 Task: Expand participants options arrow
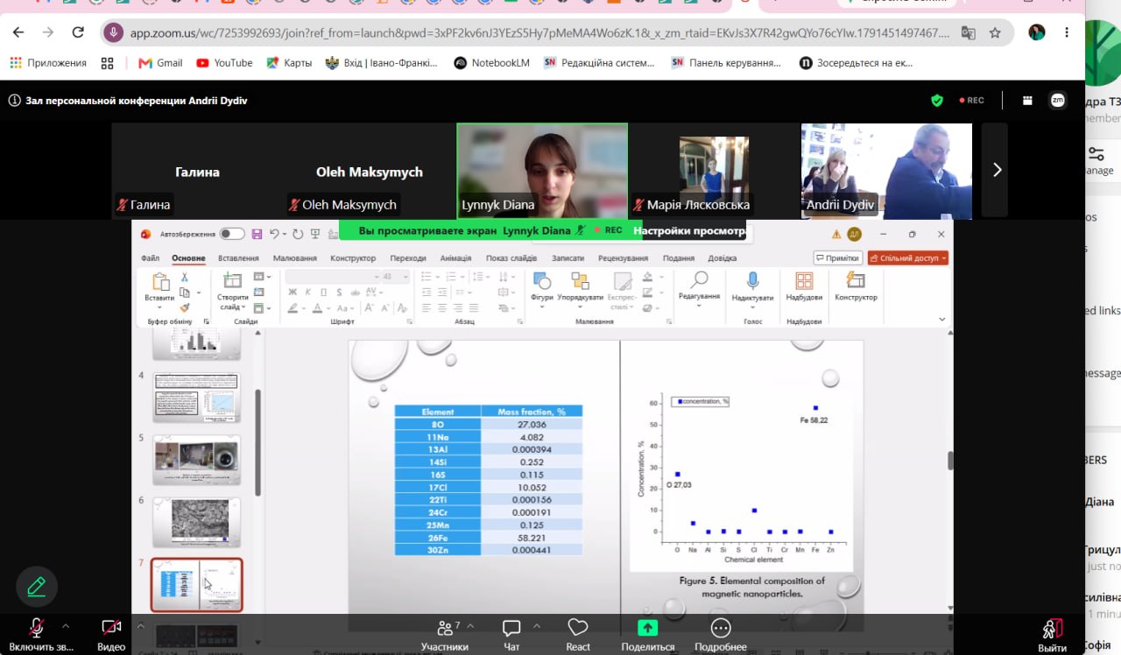point(470,626)
